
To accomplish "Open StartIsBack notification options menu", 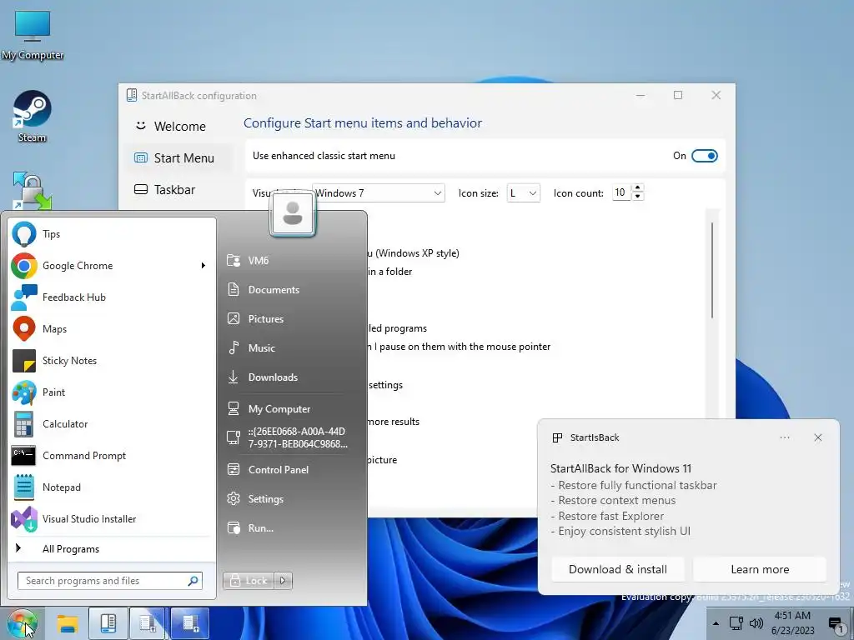I will 784,437.
